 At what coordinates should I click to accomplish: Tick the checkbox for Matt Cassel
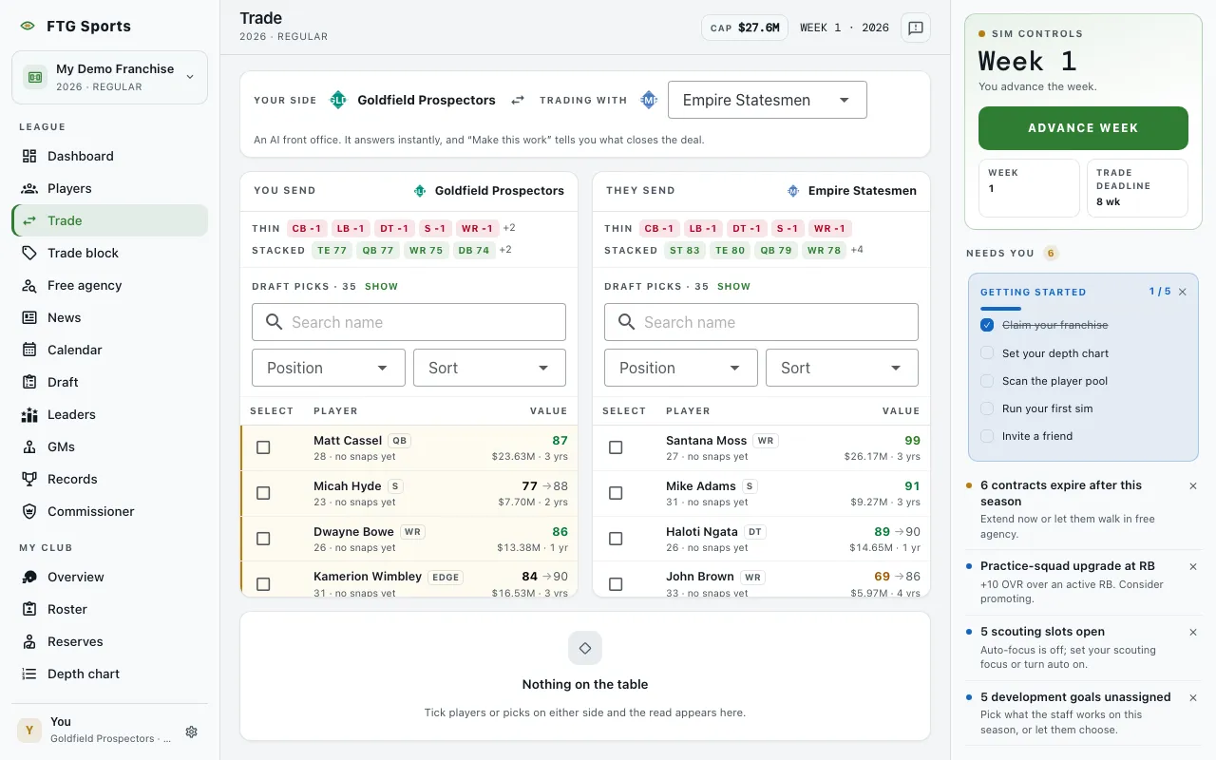point(263,447)
